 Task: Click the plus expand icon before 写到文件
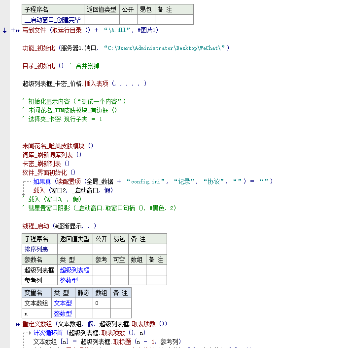click(x=12, y=31)
